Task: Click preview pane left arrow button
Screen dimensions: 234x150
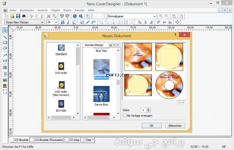Action: (180, 102)
